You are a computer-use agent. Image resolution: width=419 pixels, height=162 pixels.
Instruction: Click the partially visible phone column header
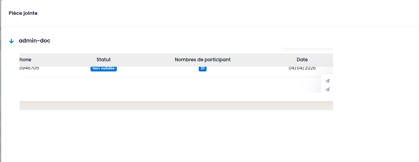[25, 60]
